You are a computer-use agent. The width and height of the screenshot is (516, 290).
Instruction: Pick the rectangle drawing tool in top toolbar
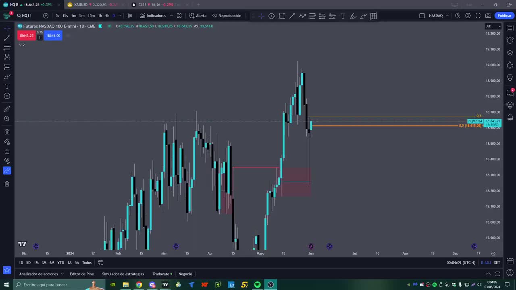tap(281, 16)
